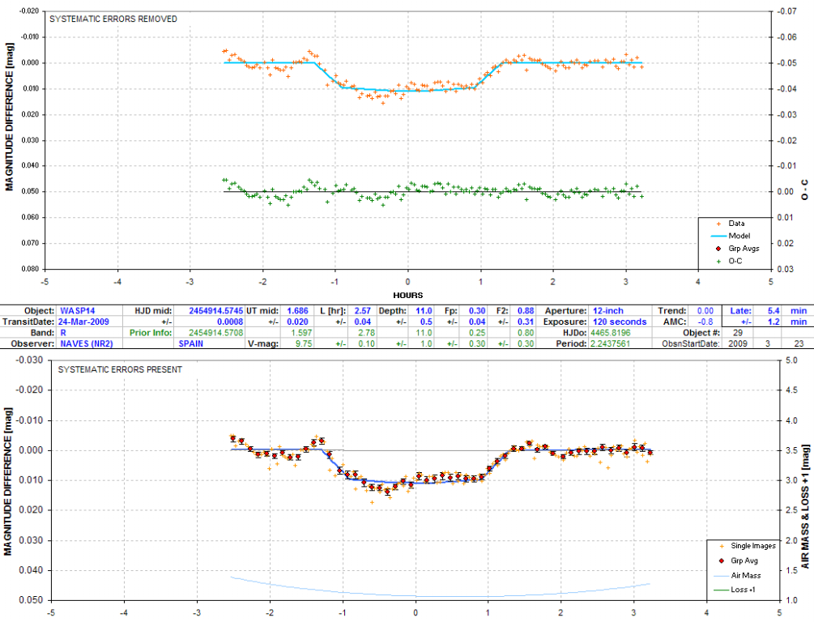Click the start date year "2009"
Image resolution: width=814 pixels, height=622 pixels.
pos(738,343)
